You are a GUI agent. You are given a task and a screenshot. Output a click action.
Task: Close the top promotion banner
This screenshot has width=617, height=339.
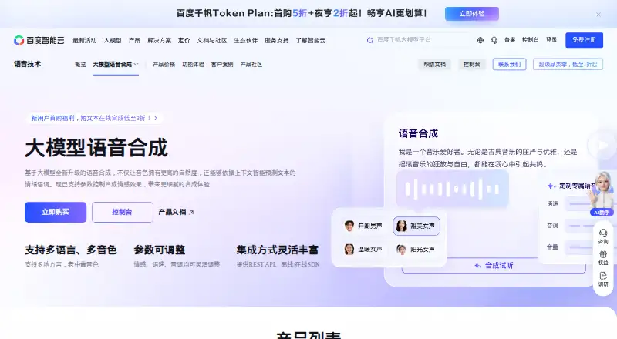coord(598,15)
